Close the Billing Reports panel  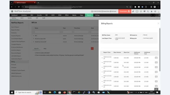coord(158,23)
